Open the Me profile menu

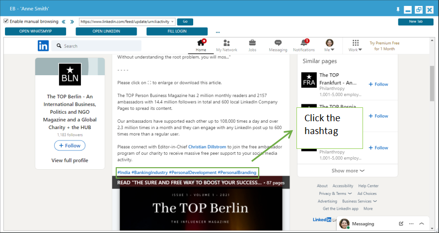[x=330, y=46]
